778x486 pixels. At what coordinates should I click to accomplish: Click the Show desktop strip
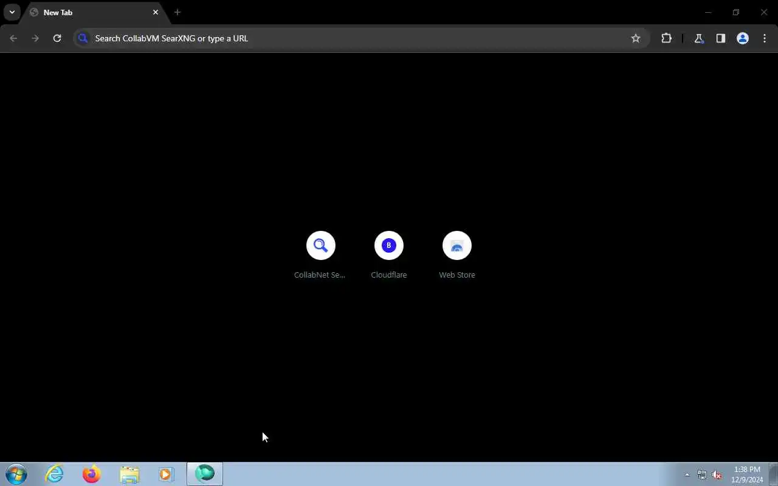(773, 474)
